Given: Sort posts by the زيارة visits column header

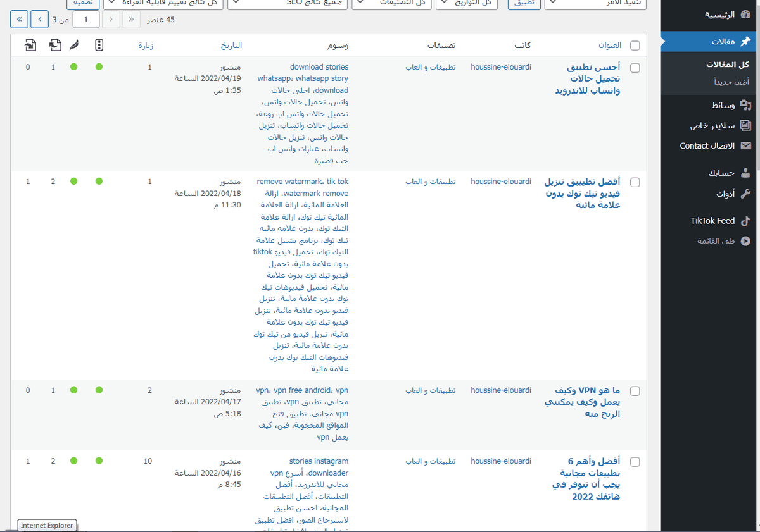Looking at the screenshot, I should pos(146,46).
